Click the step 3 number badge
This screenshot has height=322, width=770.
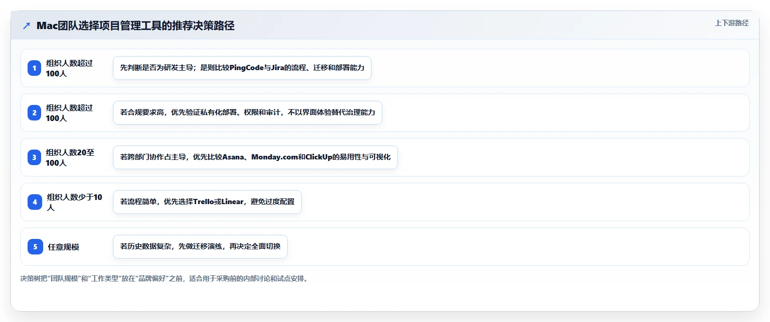tap(34, 157)
